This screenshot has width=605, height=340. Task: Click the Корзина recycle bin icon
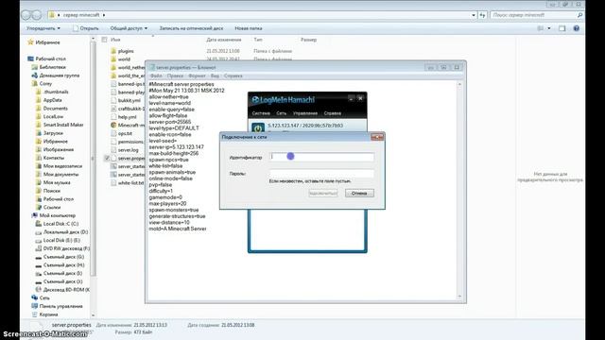(34, 314)
